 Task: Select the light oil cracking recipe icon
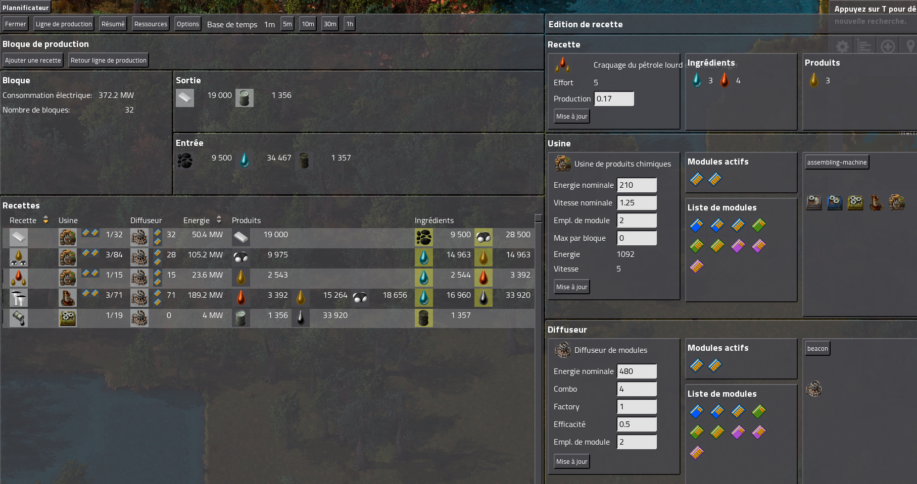[x=19, y=257]
